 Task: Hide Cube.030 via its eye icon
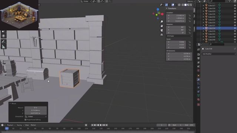(x=235, y=14)
